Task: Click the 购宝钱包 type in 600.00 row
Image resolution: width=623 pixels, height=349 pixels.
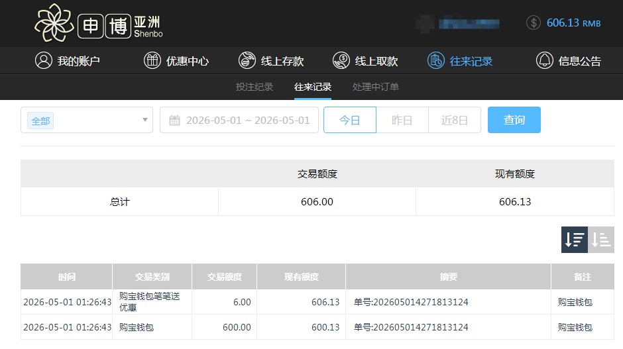Action: (x=137, y=327)
